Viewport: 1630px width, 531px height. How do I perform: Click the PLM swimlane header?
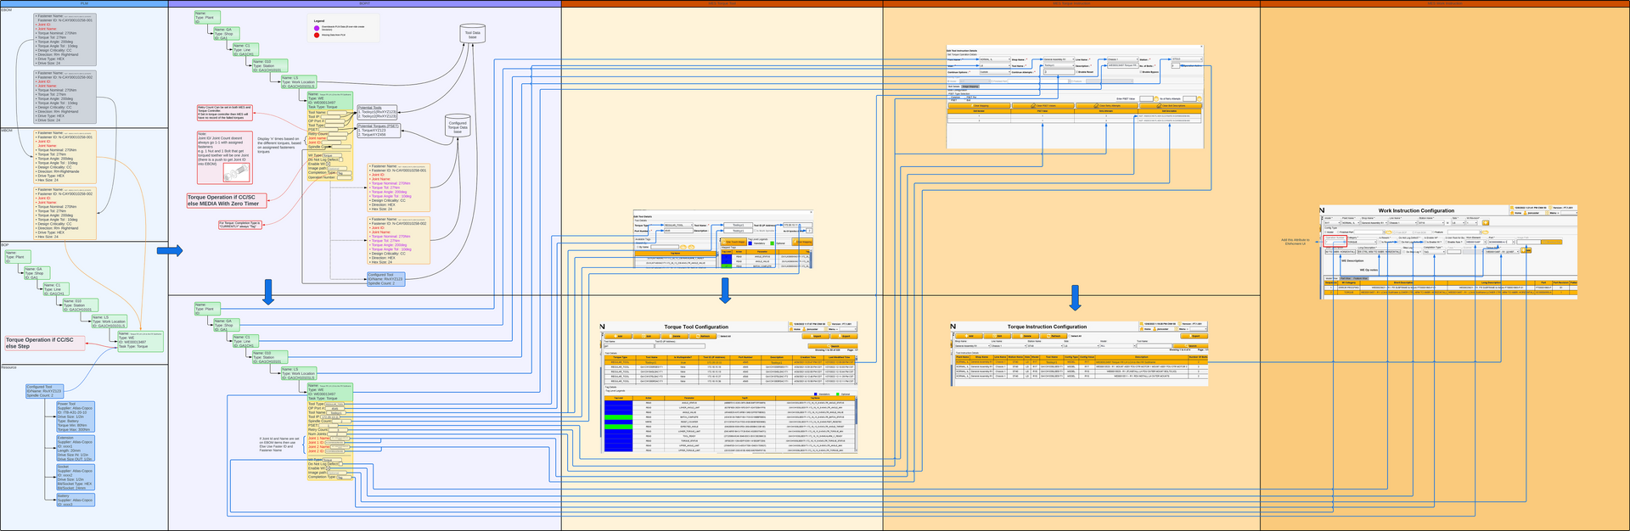click(x=84, y=3)
